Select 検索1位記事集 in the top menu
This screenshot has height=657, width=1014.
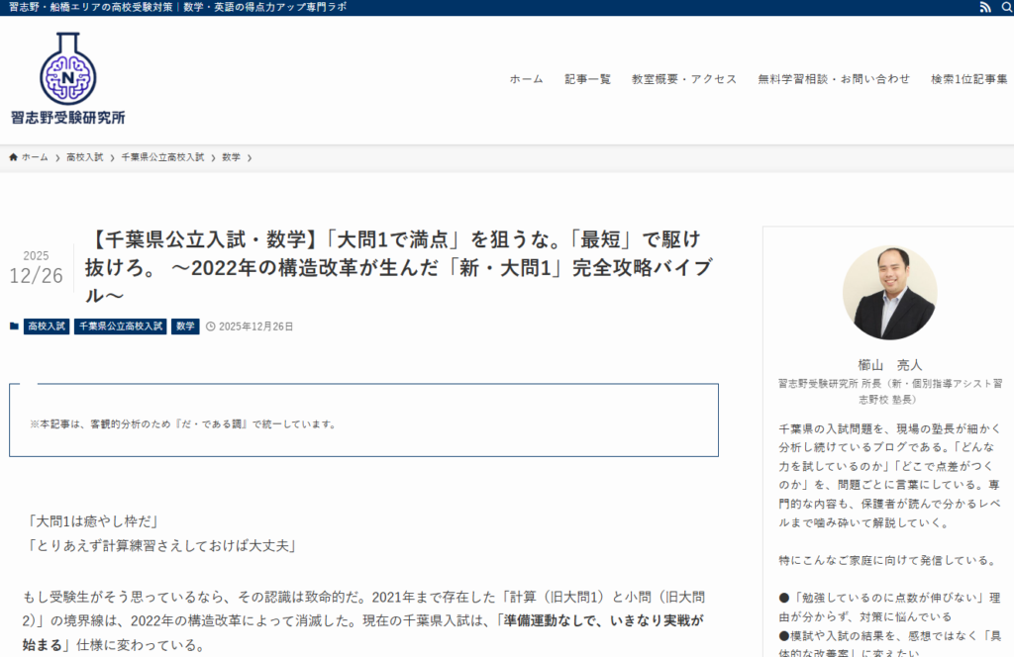coord(968,79)
